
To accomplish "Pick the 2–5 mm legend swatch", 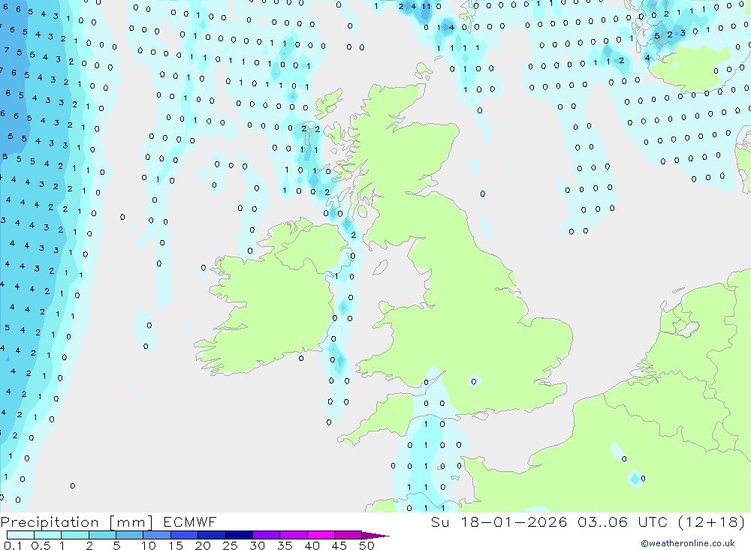I will click(x=102, y=535).
